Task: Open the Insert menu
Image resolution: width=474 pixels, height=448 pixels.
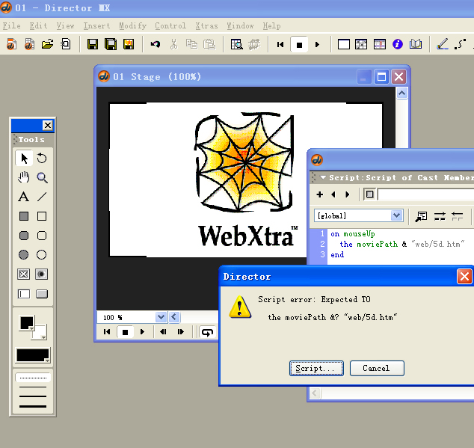Action: tap(96, 25)
